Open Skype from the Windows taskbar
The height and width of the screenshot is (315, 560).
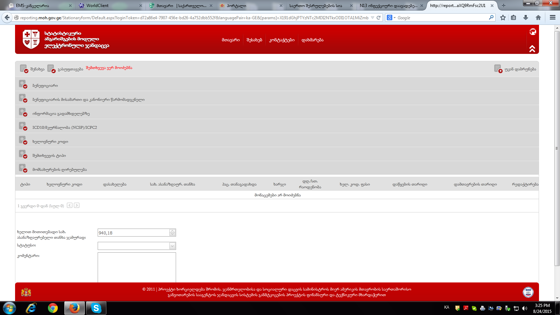coord(96,308)
